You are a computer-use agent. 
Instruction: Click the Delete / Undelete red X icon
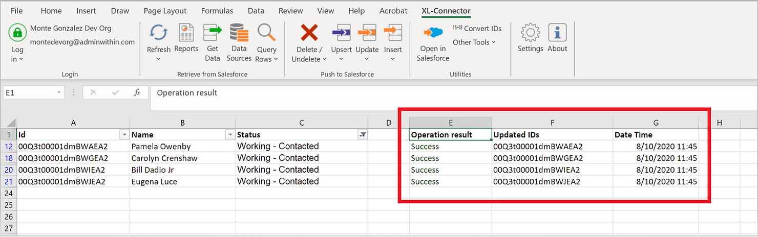click(309, 34)
